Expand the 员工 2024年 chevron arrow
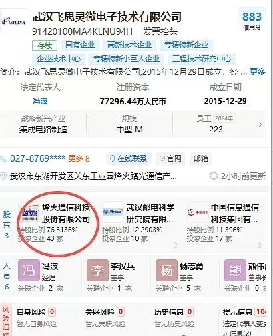Viewport: 273px width, 336px height. pos(260,124)
